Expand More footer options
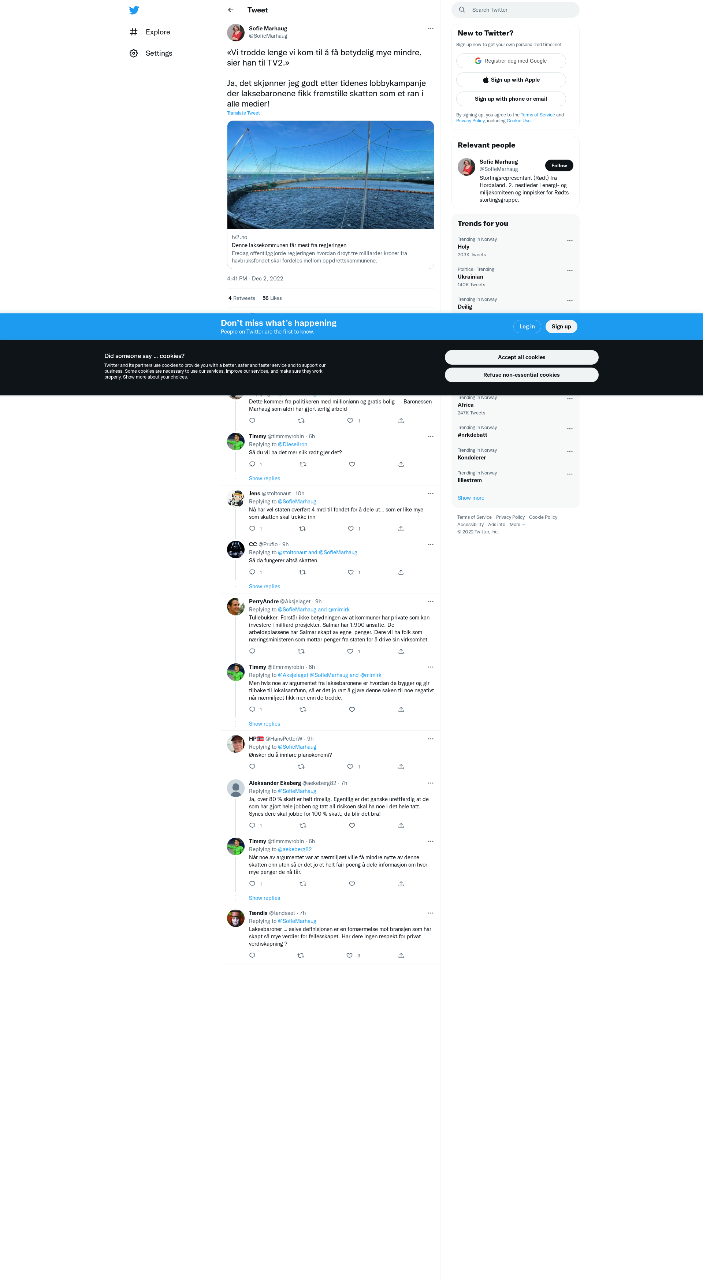The width and height of the screenshot is (703, 1281). [x=517, y=525]
